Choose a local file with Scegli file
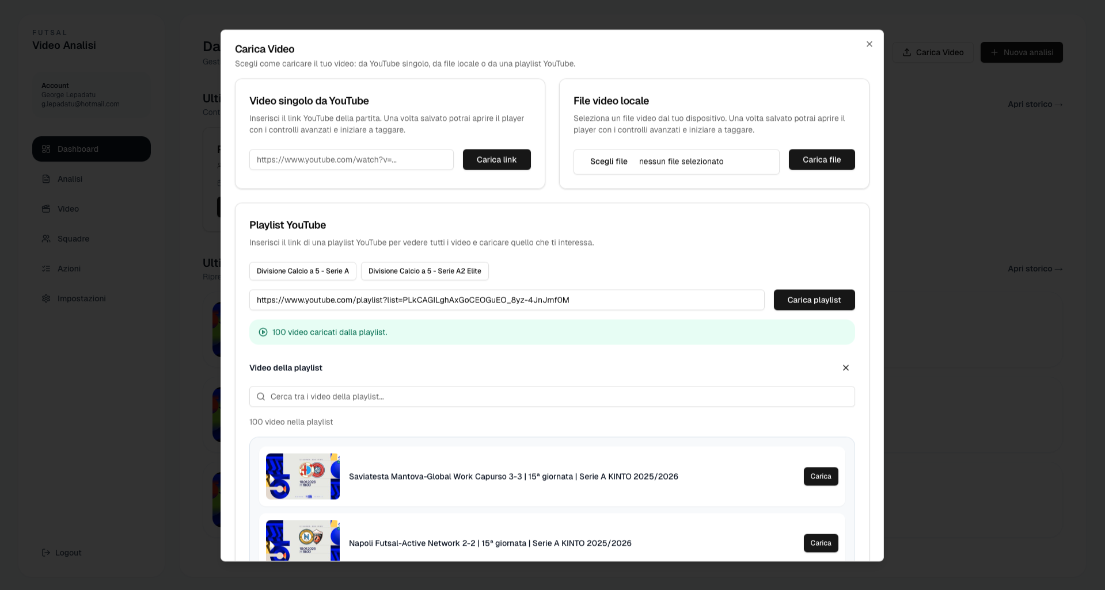Screen dimensions: 1105x590 pos(609,162)
